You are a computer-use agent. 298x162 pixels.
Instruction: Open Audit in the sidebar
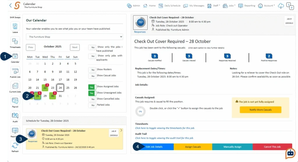15,117
